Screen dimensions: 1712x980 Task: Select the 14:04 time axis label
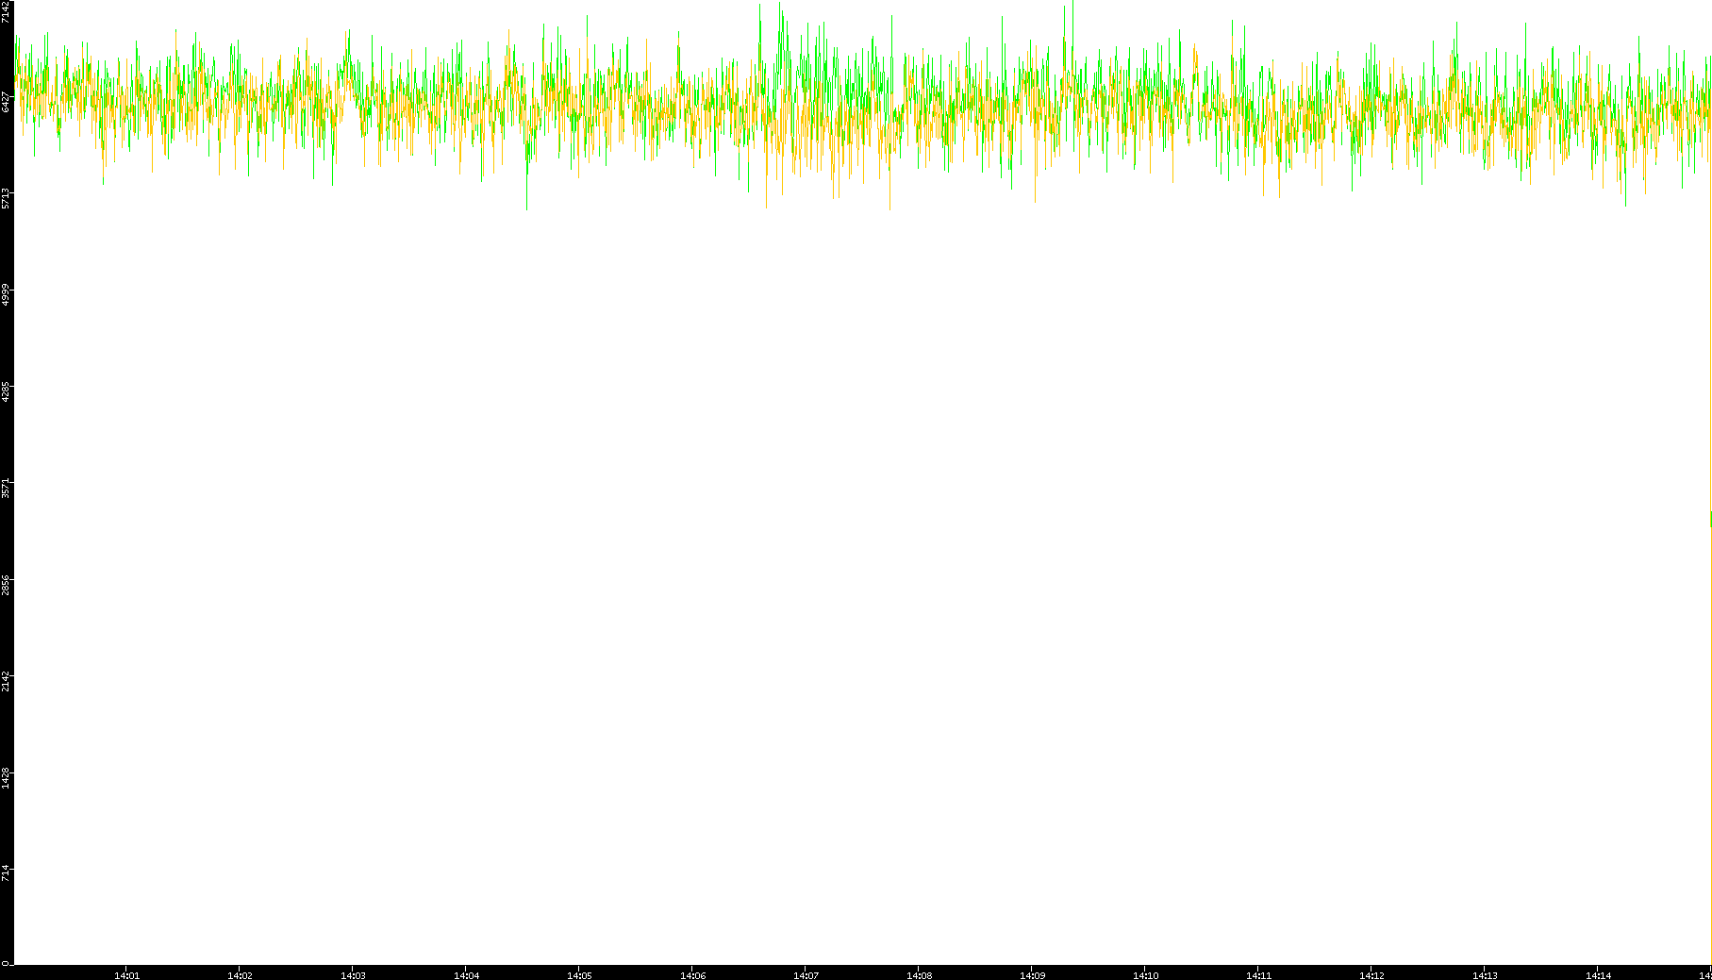click(466, 975)
